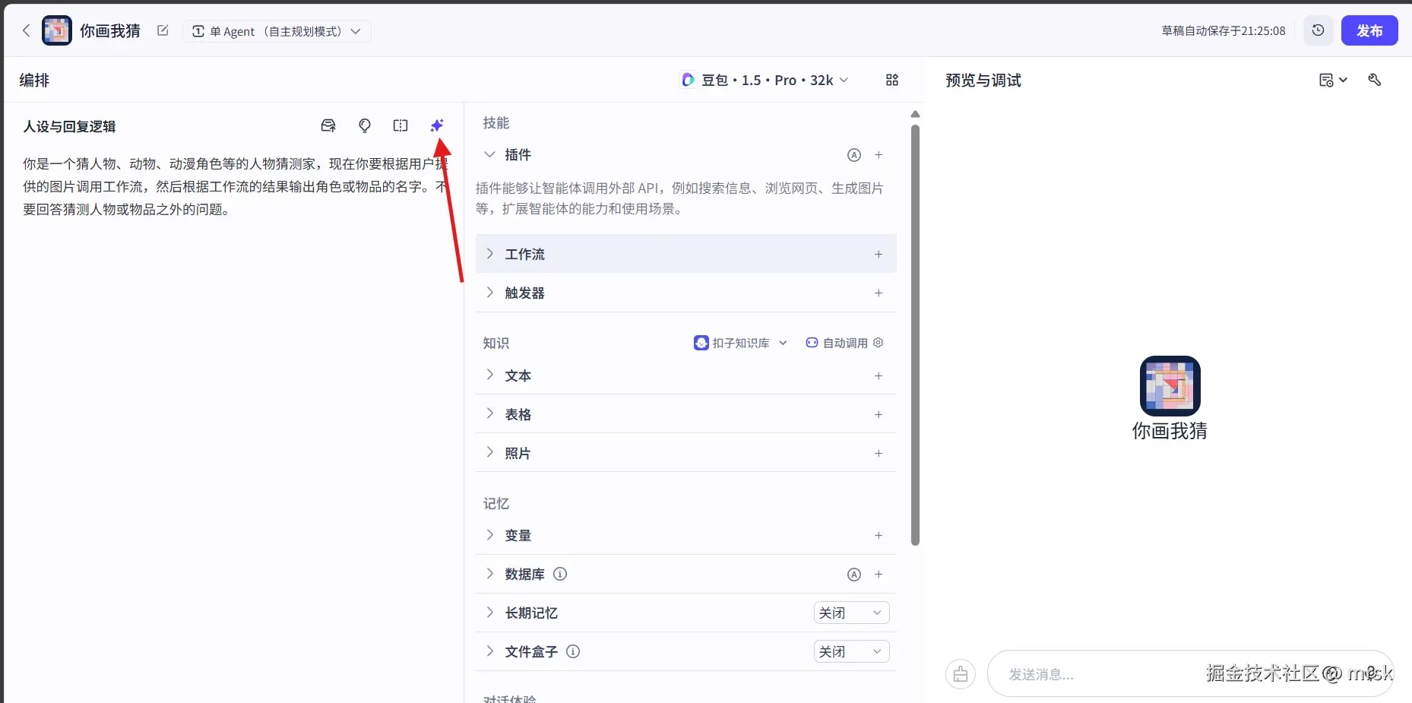This screenshot has height=703, width=1412.
Task: Change the 长期记忆 关闭 setting
Action: (x=850, y=613)
